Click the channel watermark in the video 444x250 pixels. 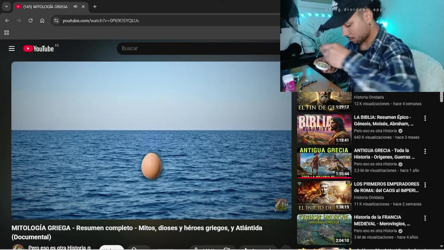281,205
